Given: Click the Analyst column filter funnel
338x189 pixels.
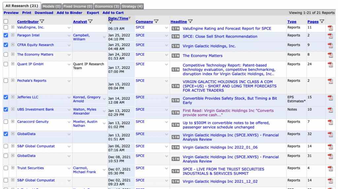Looking at the screenshot, I should point(90,21).
